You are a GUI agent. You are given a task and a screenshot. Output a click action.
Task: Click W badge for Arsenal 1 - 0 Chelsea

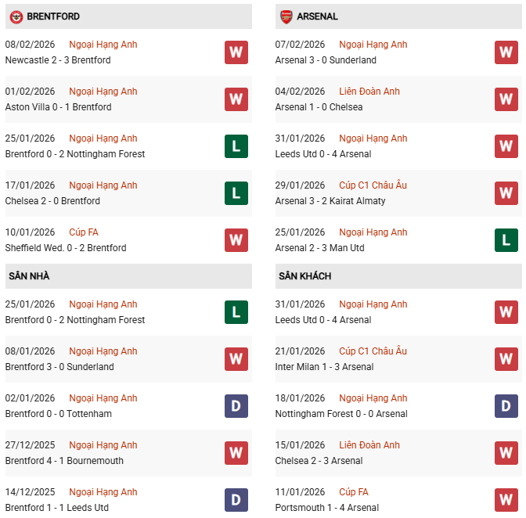506,99
